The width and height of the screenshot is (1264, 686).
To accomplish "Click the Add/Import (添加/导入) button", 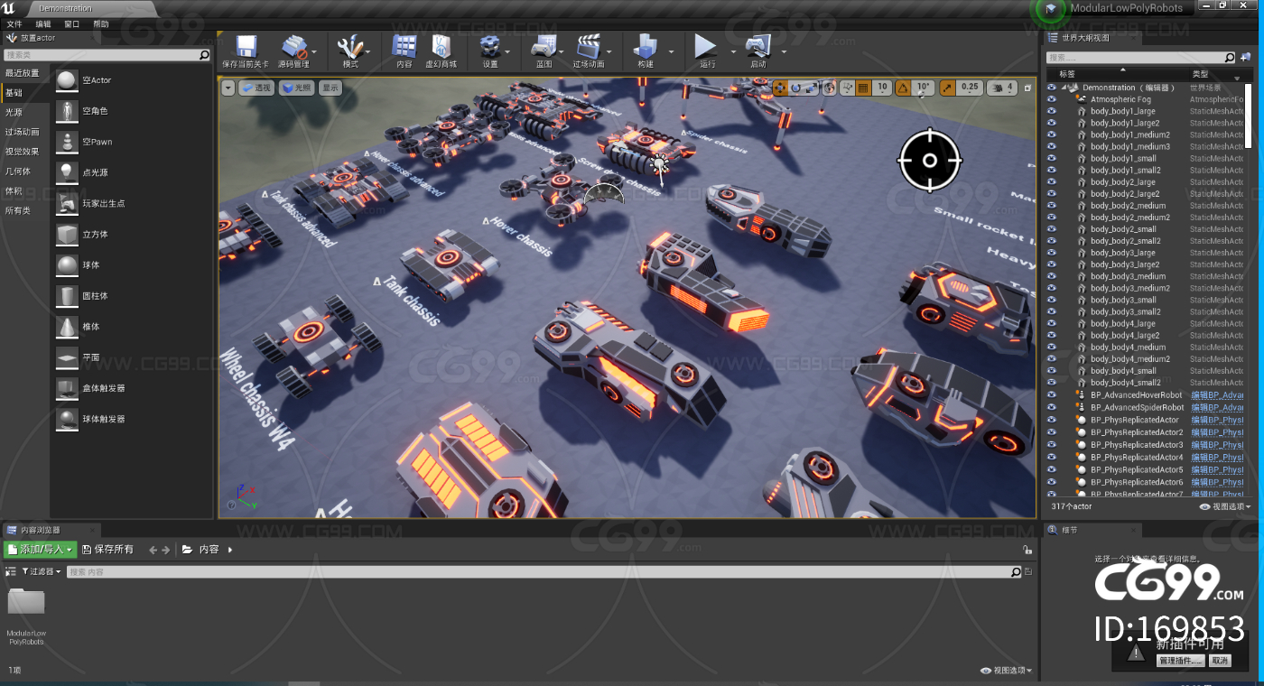I will [41, 549].
